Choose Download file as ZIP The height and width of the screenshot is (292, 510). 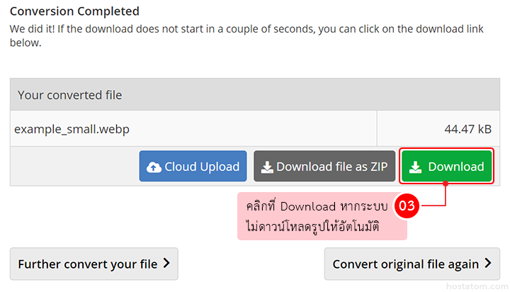click(324, 167)
